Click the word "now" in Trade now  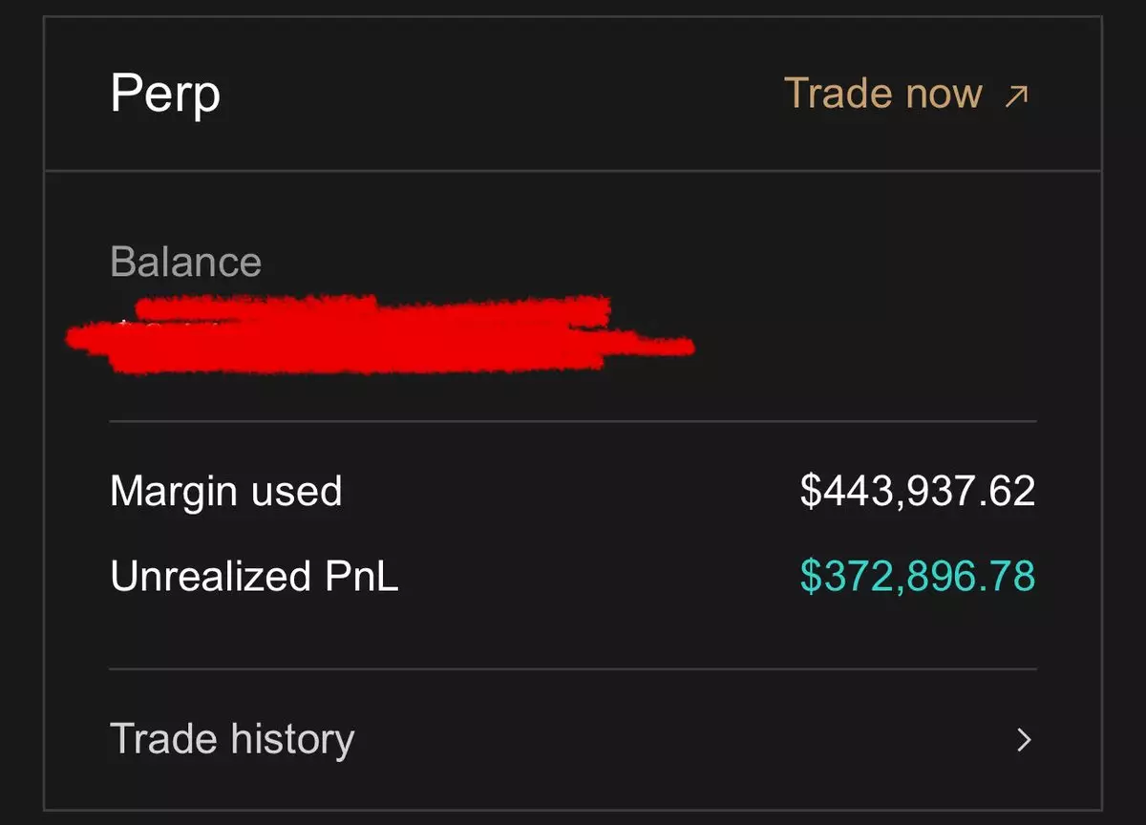click(x=944, y=94)
